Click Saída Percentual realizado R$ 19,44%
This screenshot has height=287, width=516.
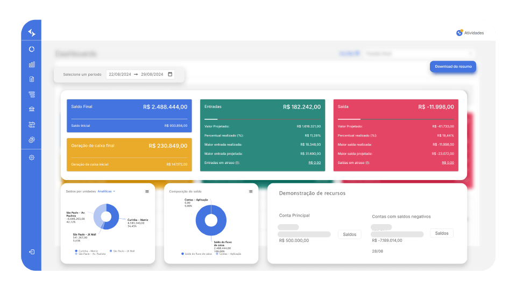pos(446,135)
